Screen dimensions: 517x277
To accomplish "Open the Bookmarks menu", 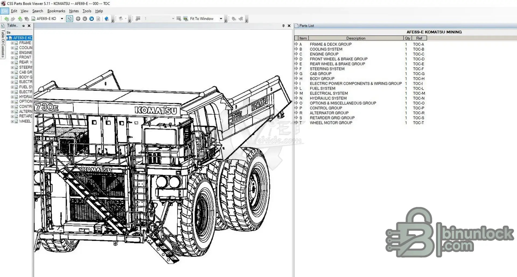I will coord(56,11).
